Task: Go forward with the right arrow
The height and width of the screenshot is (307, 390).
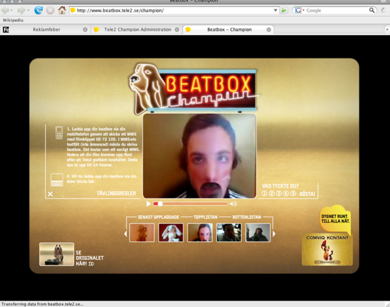Action: [21, 10]
